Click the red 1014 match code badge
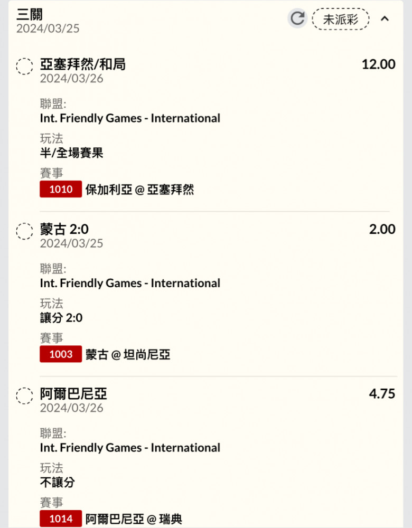 [61, 518]
